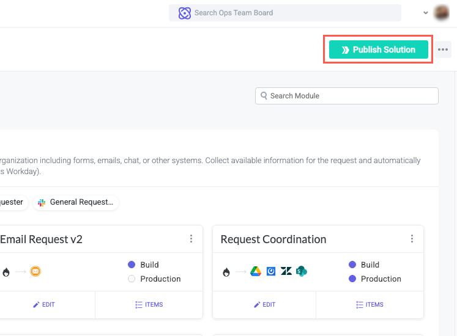Image resolution: width=457 pixels, height=336 pixels.
Task: Click the Email Request v2 title
Action: point(41,239)
